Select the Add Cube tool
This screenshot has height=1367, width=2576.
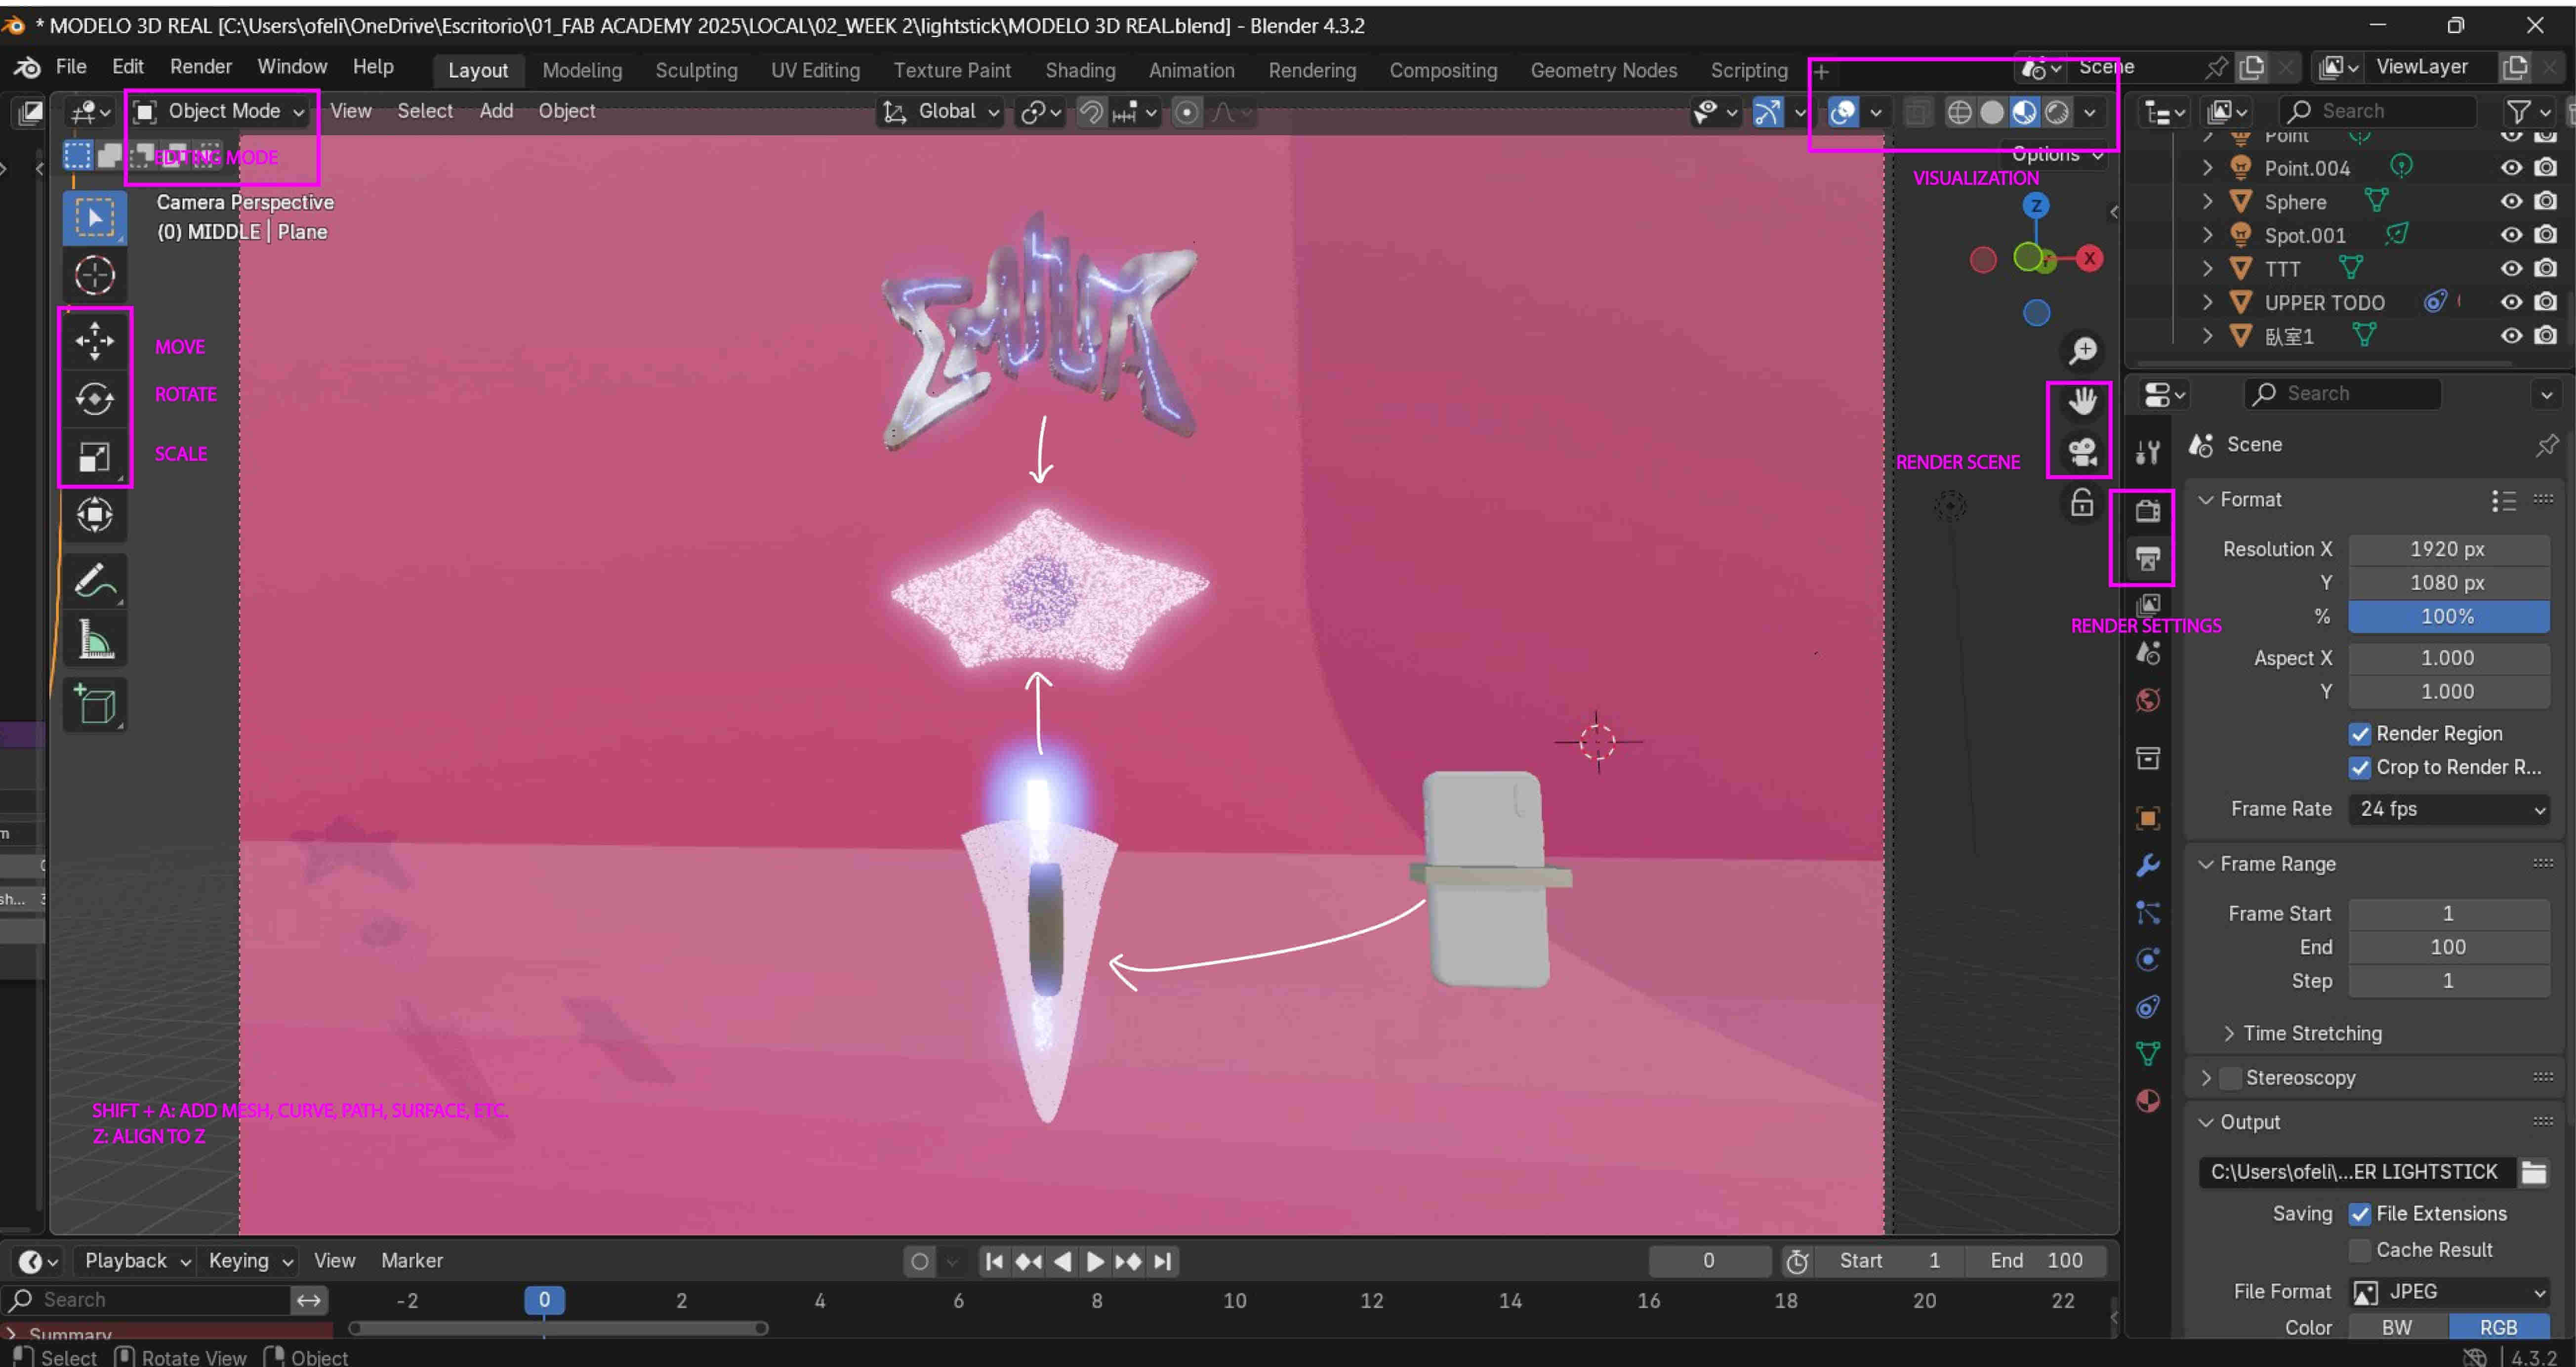click(95, 704)
